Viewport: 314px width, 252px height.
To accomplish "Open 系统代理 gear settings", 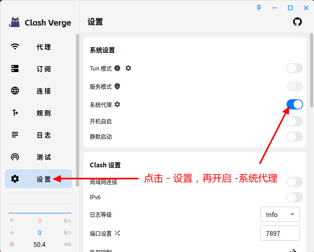I will click(x=117, y=104).
